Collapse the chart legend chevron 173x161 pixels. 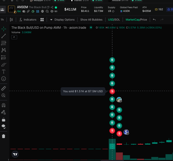[14, 37]
